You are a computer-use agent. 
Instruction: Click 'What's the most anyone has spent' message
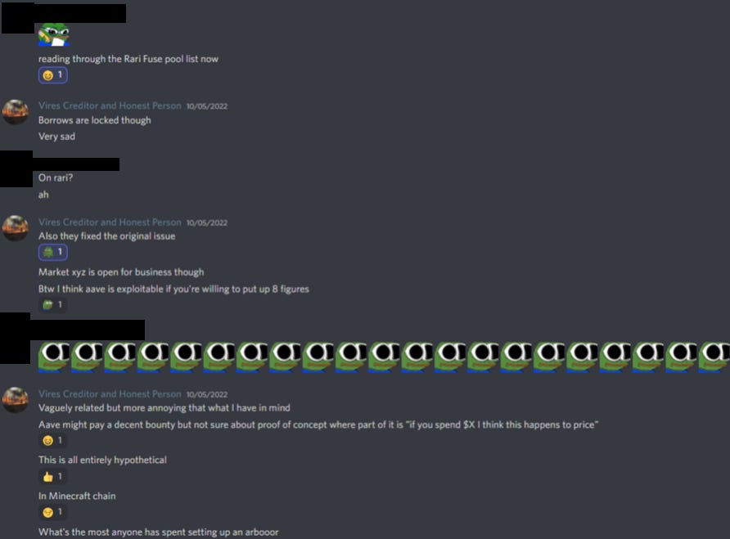[x=158, y=532]
